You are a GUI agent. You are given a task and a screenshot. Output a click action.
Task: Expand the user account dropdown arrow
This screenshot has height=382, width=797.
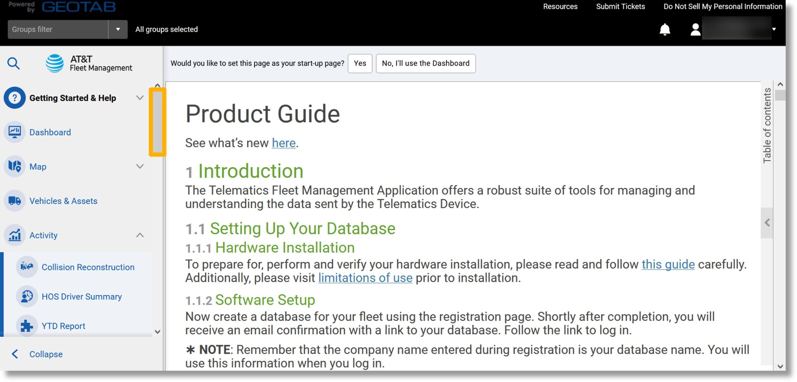pyautogui.click(x=774, y=29)
